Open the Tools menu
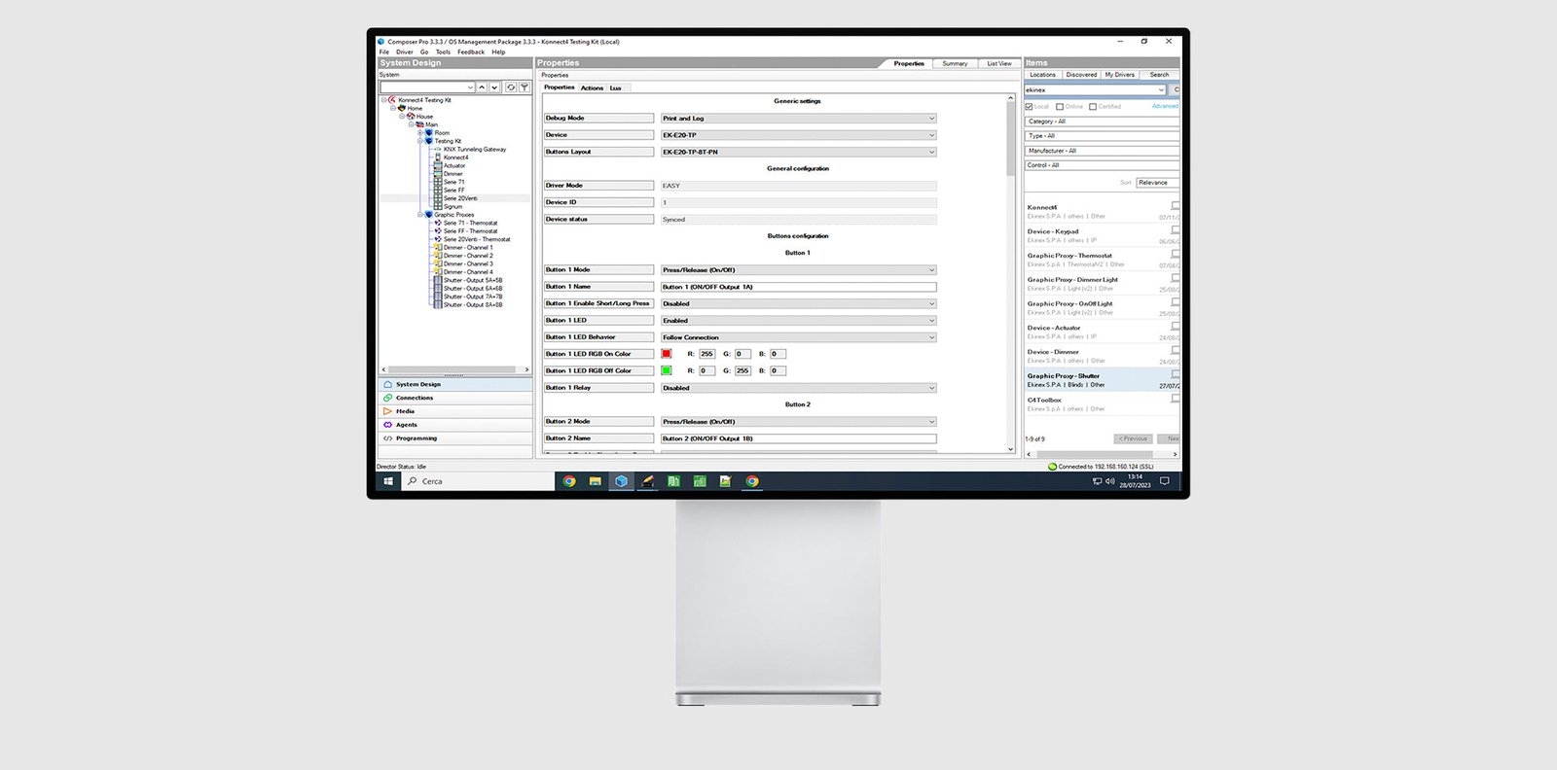1557x770 pixels. click(443, 52)
